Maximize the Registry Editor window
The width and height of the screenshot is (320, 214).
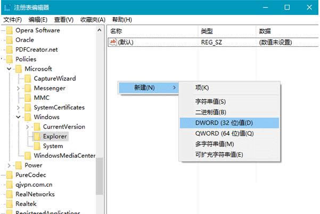287,7
